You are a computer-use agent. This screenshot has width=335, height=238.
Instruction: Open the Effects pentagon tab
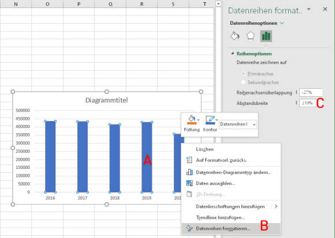(x=250, y=36)
